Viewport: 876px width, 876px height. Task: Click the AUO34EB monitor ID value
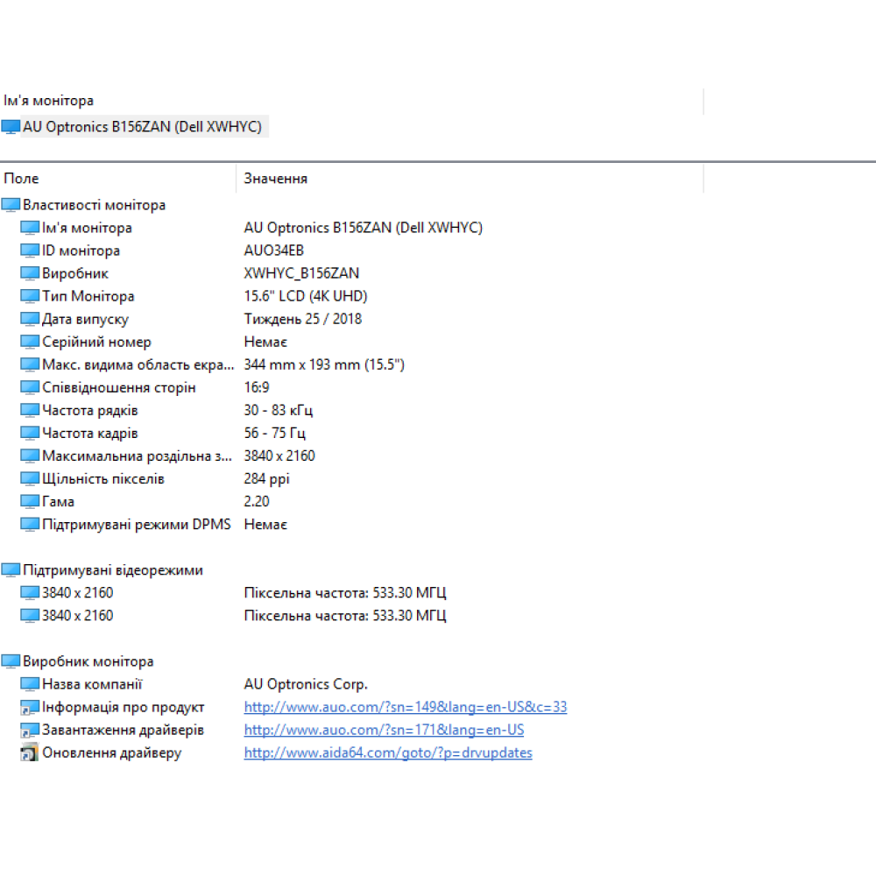click(273, 251)
